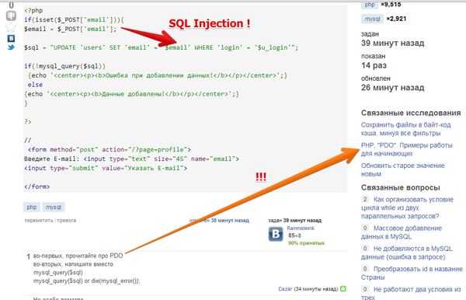
Task: Click the downvote thumb icon
Action: pyautogui.click(x=11, y=16)
